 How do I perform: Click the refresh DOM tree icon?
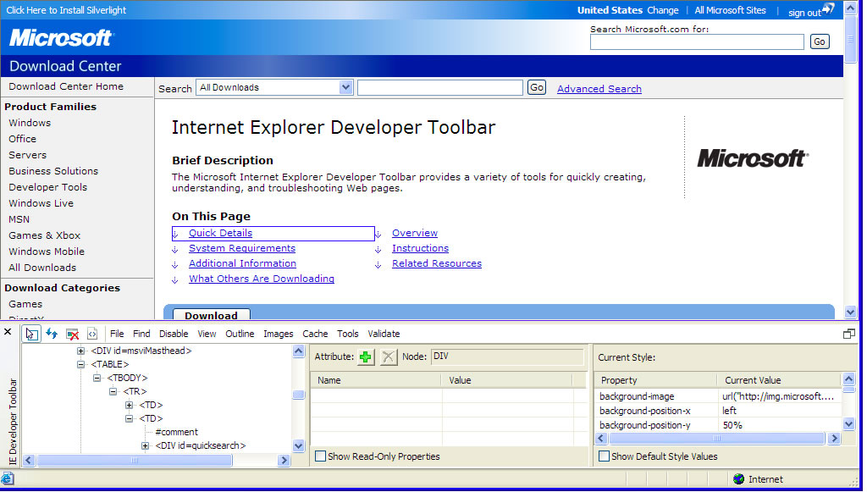click(52, 334)
